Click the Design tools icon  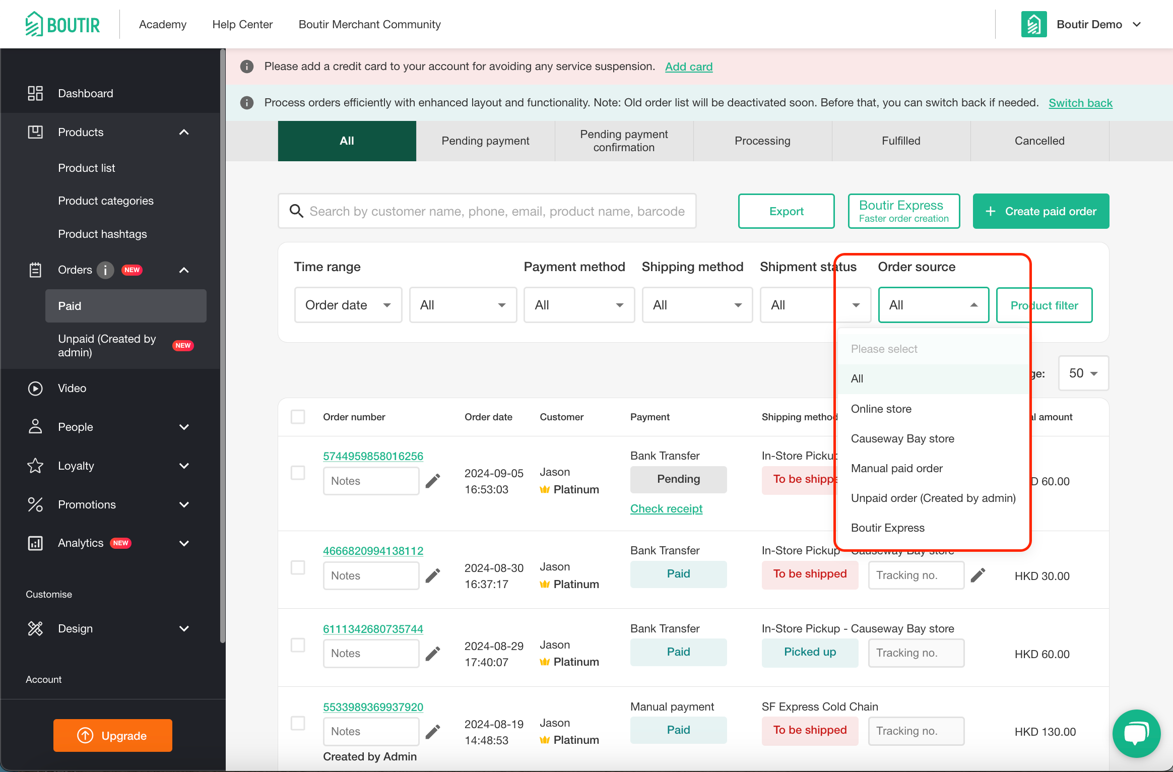click(35, 628)
